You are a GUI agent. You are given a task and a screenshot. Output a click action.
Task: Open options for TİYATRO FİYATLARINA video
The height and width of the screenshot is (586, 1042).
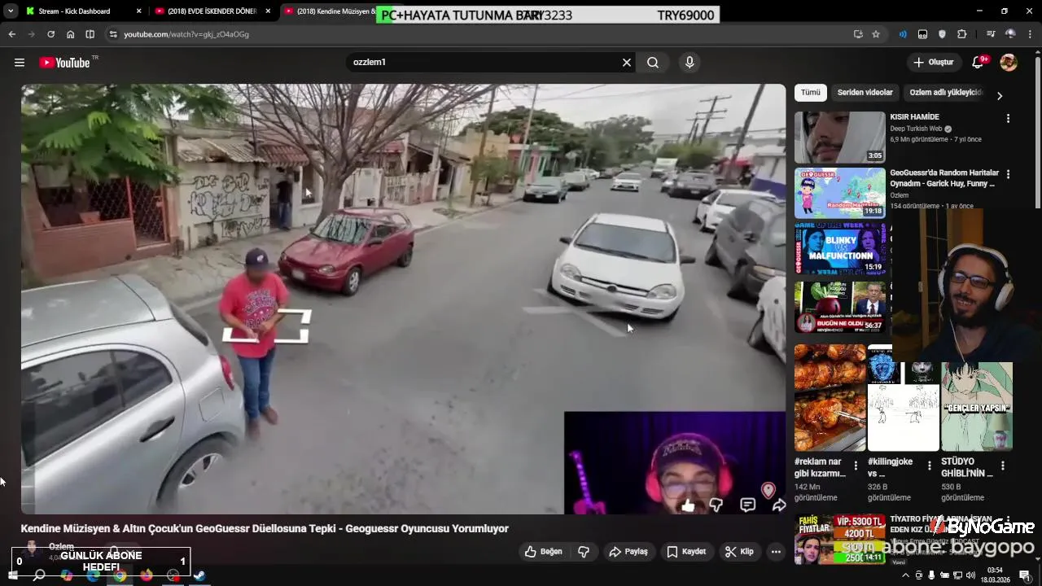1008,521
